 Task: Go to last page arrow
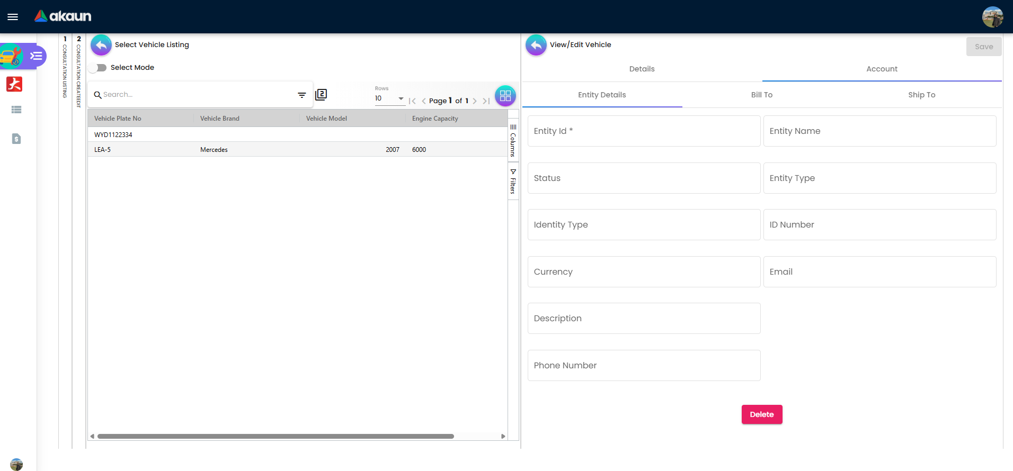click(x=486, y=101)
